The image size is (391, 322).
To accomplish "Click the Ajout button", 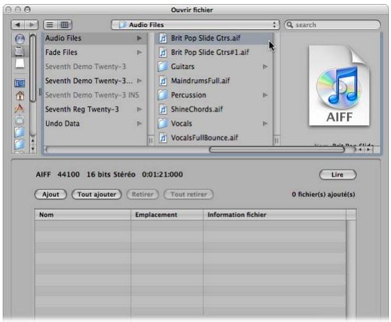I will point(51,194).
